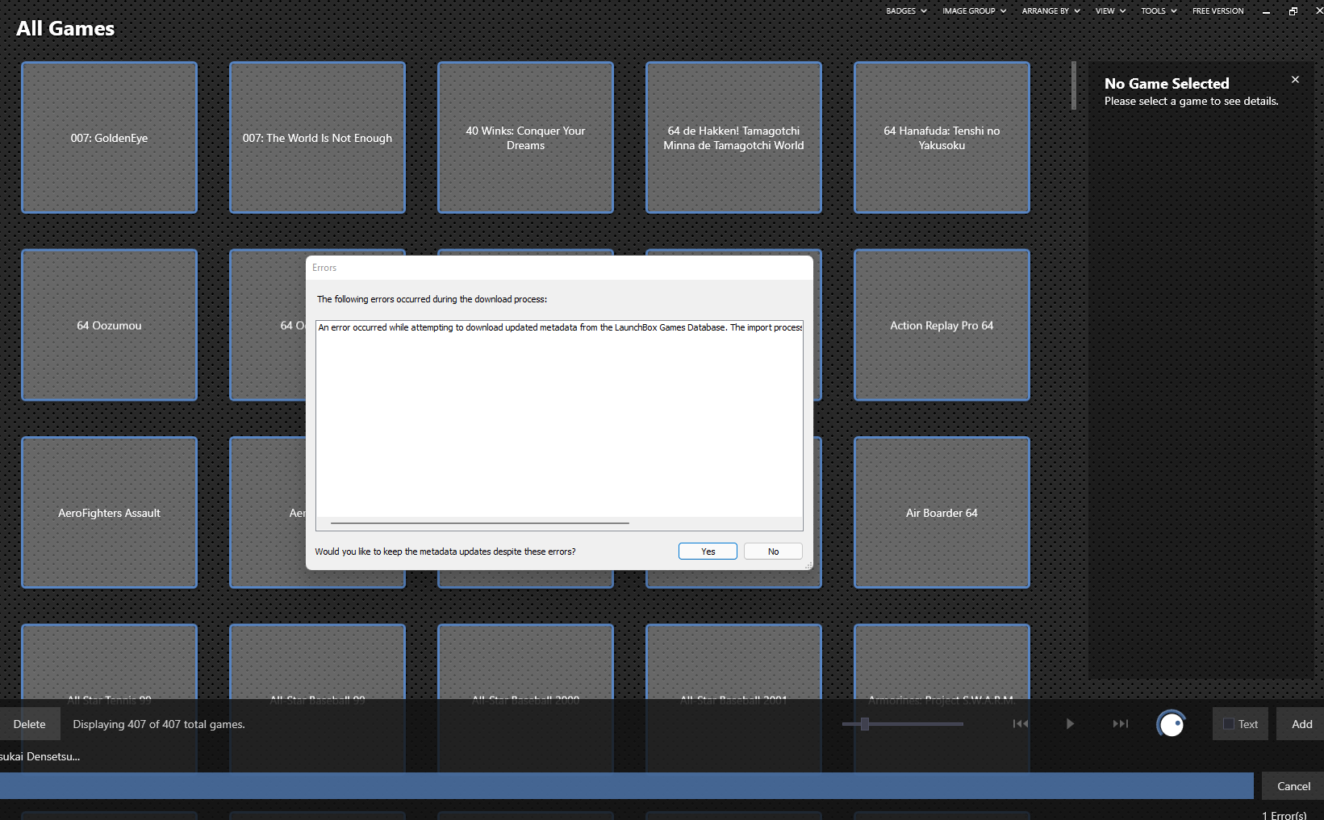The width and height of the screenshot is (1324, 820).
Task: Click 'Please select a game' hint text
Action: 1191,102
